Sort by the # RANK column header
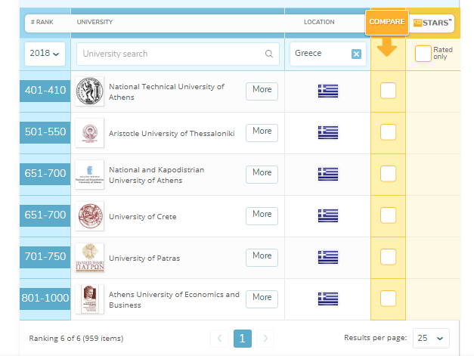Viewport: 474px width, 356px height. pos(42,22)
